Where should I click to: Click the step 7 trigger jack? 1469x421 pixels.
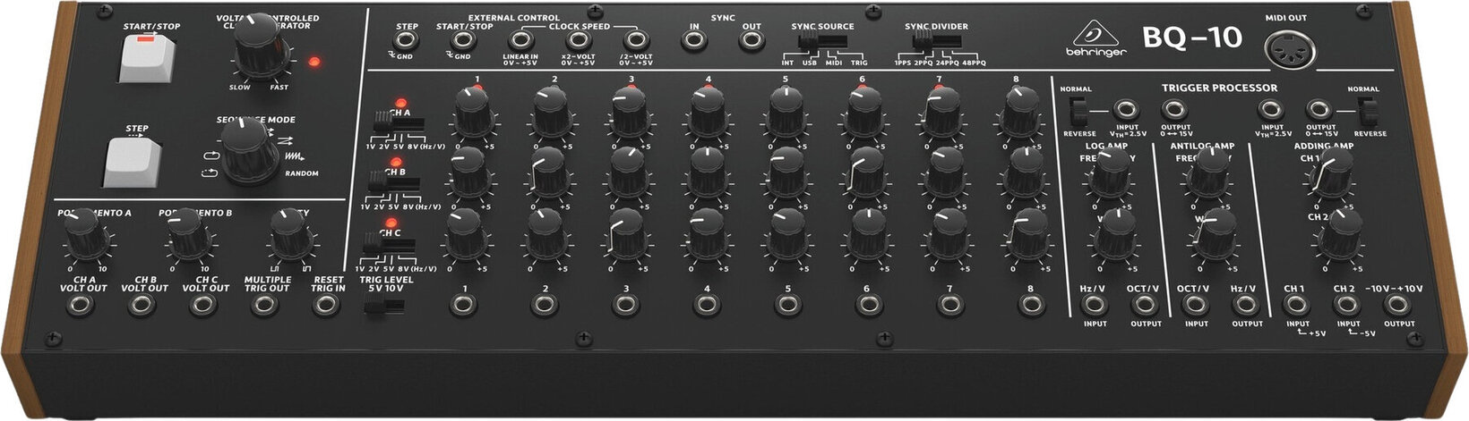(949, 306)
